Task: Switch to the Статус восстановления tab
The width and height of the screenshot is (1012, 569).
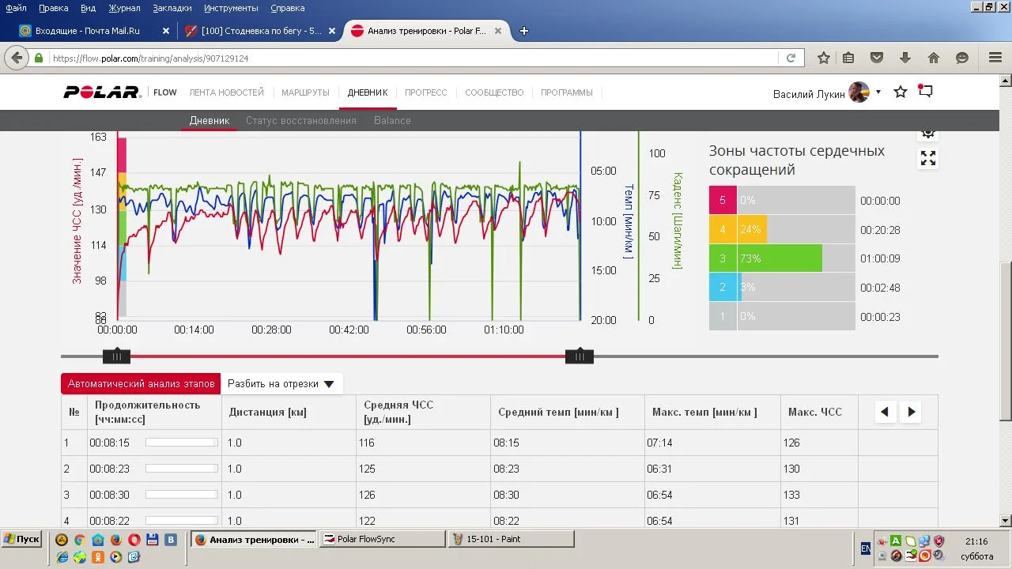Action: point(300,120)
